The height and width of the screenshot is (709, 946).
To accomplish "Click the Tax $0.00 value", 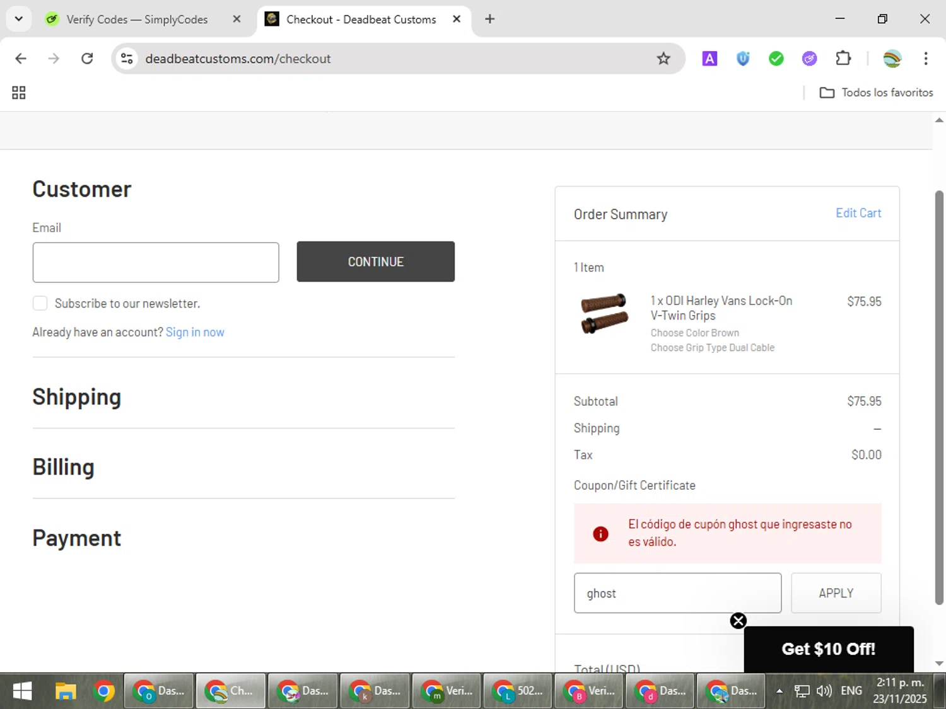I will tap(866, 455).
